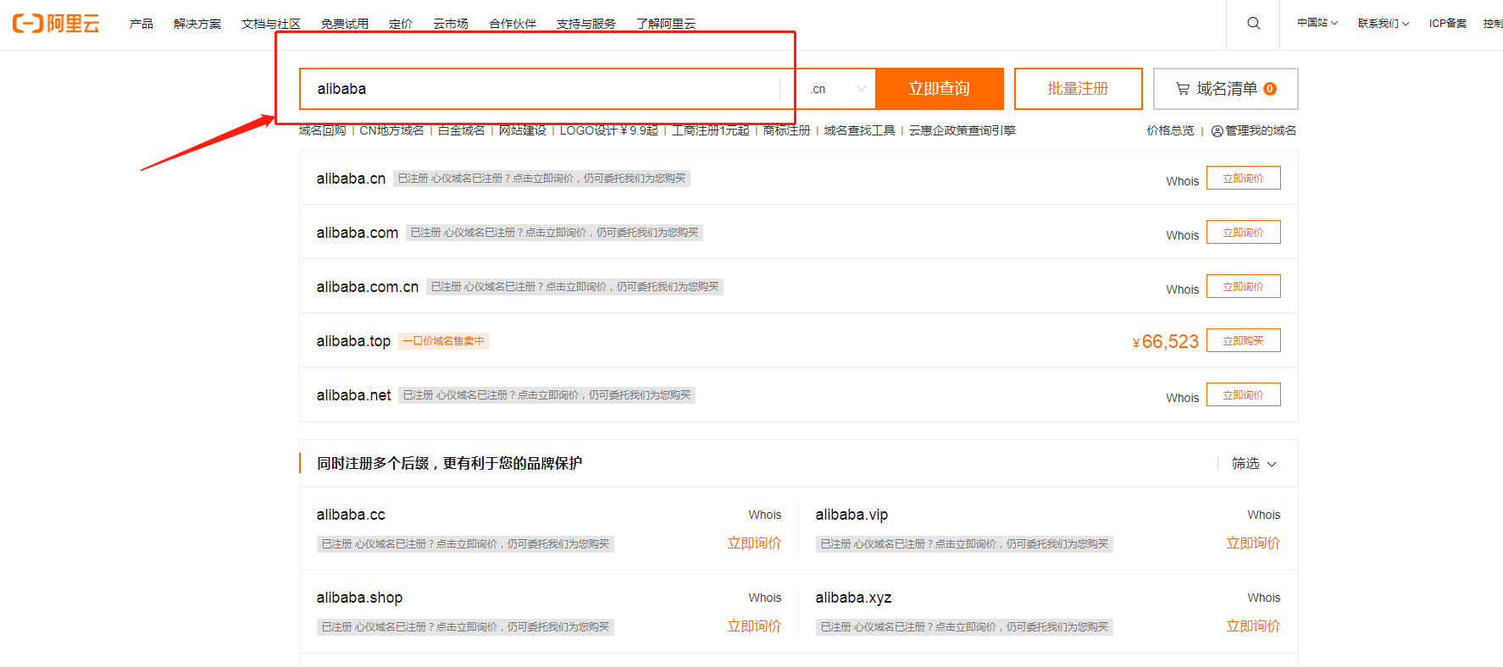Open the 了解阿里云 menu item

click(x=666, y=24)
